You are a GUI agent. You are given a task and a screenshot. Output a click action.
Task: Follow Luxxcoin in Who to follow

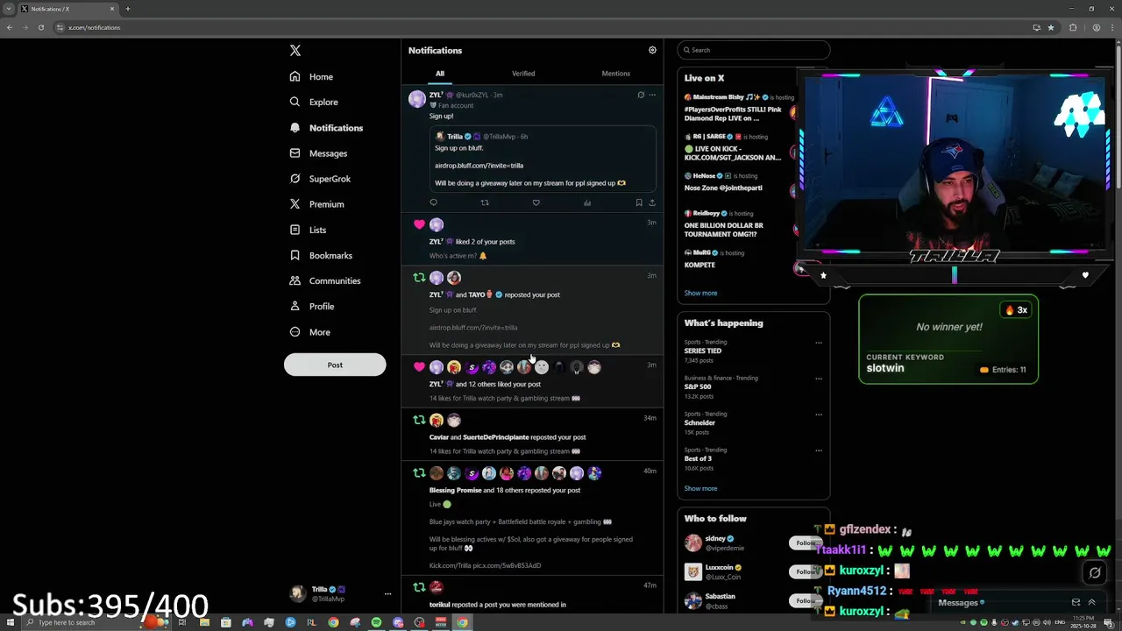pyautogui.click(x=805, y=571)
